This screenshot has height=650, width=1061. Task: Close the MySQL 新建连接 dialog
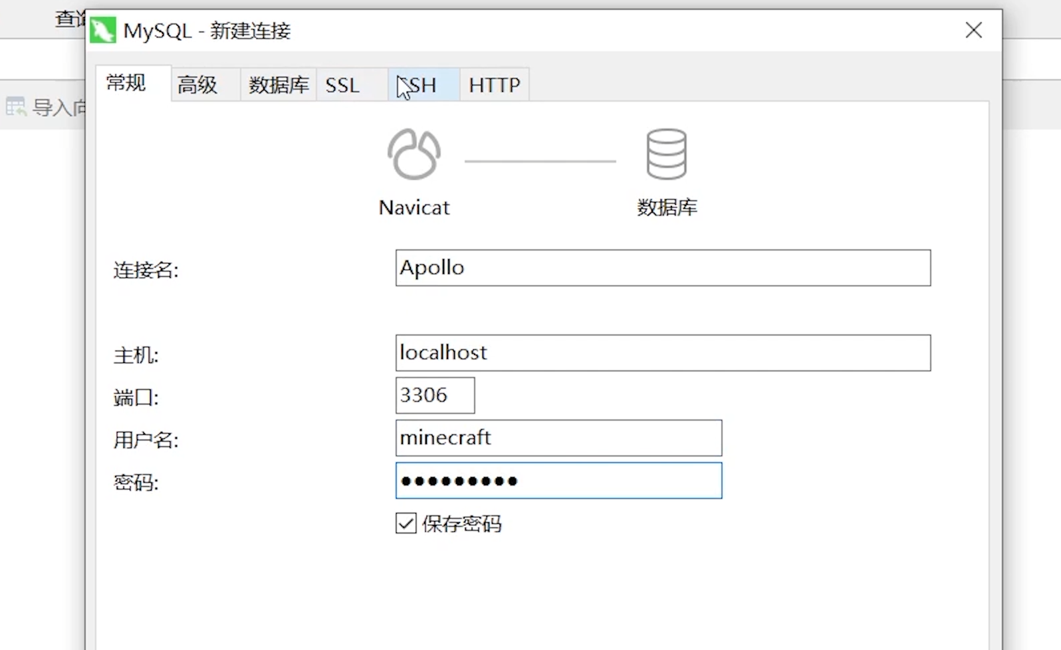[974, 30]
